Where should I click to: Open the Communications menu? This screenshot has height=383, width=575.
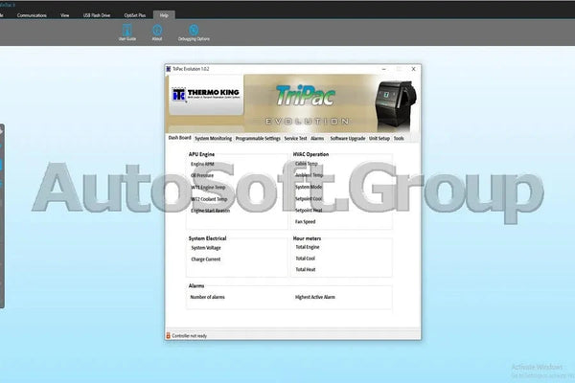[32, 15]
